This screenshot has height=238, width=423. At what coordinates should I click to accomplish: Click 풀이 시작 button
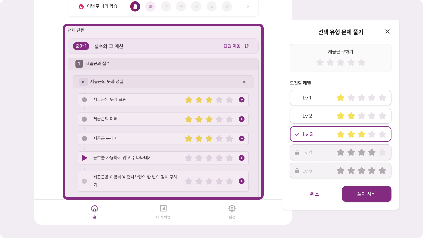coord(366,194)
